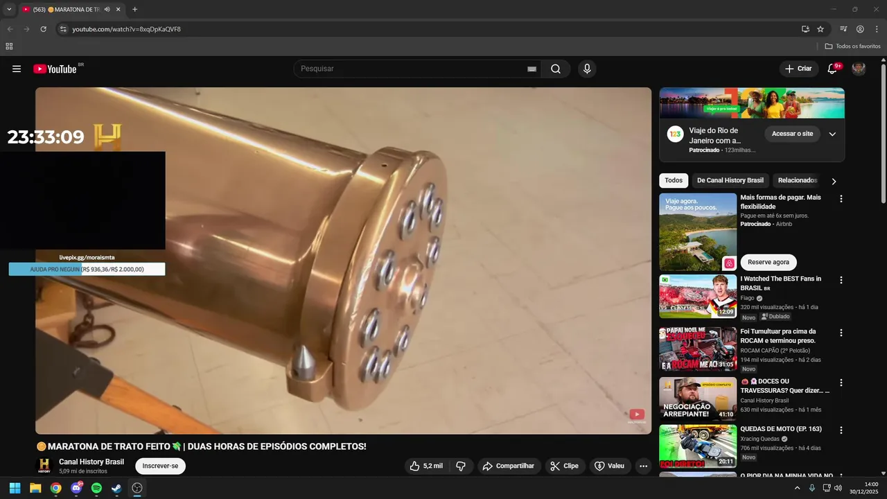
Task: Like the video with 5,2 mil
Action: [426, 466]
